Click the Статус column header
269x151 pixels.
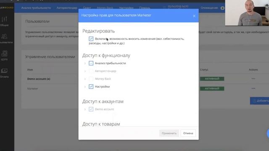204,70
